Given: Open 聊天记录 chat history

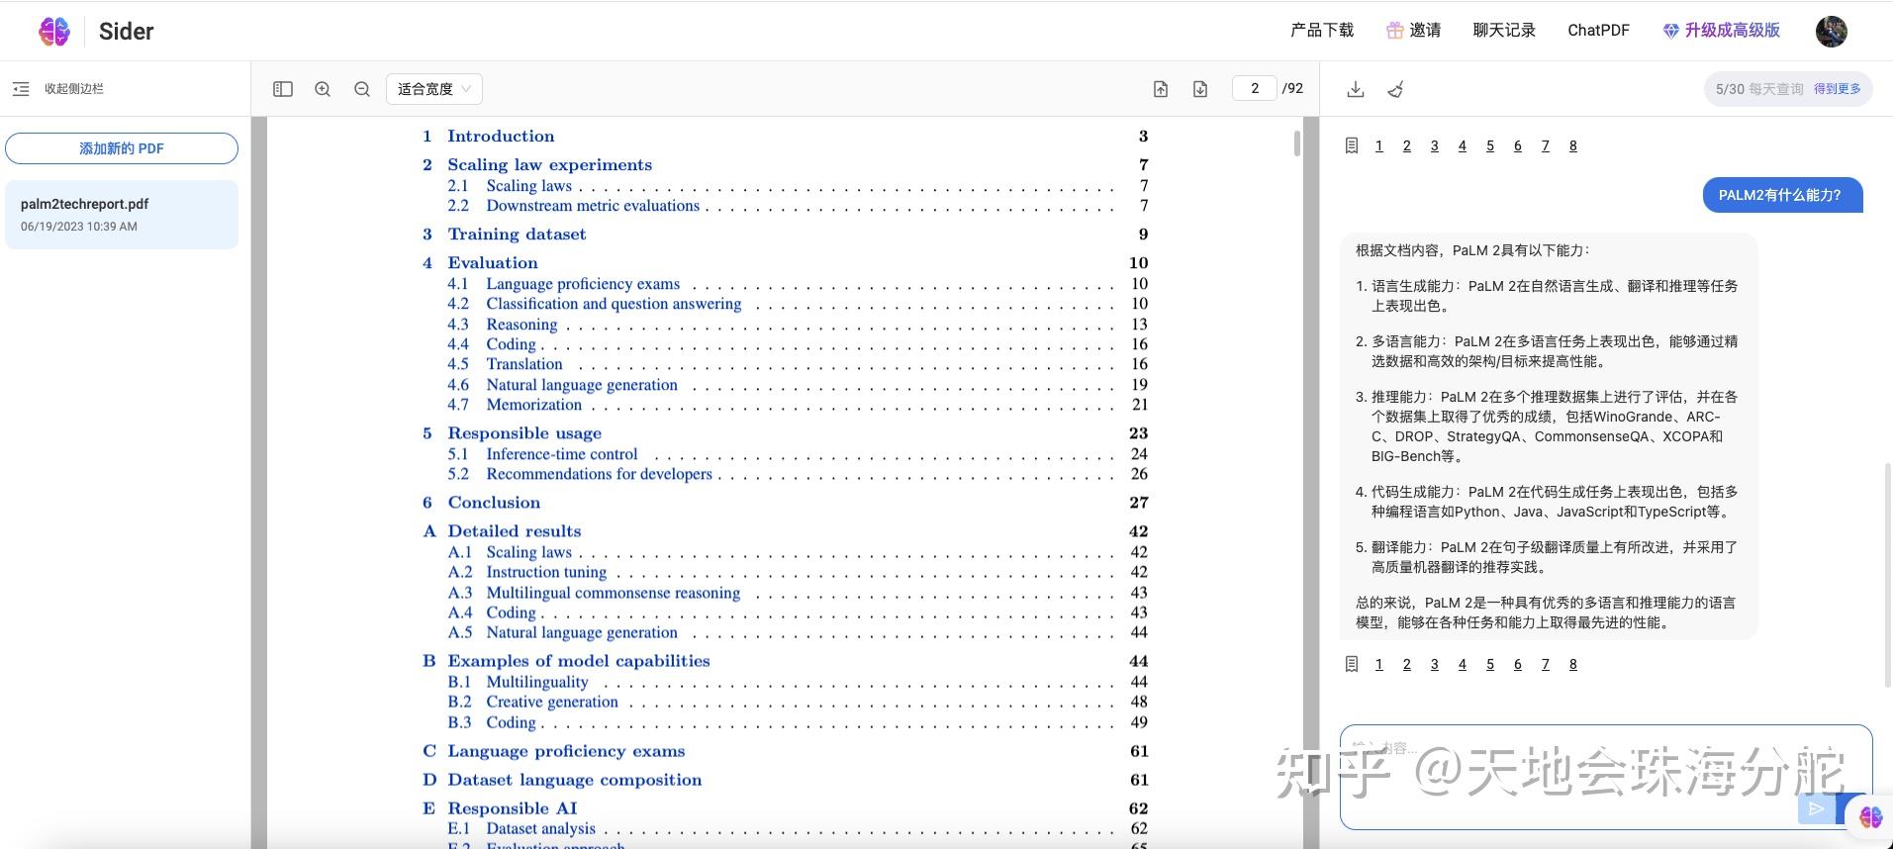Looking at the screenshot, I should point(1504,31).
